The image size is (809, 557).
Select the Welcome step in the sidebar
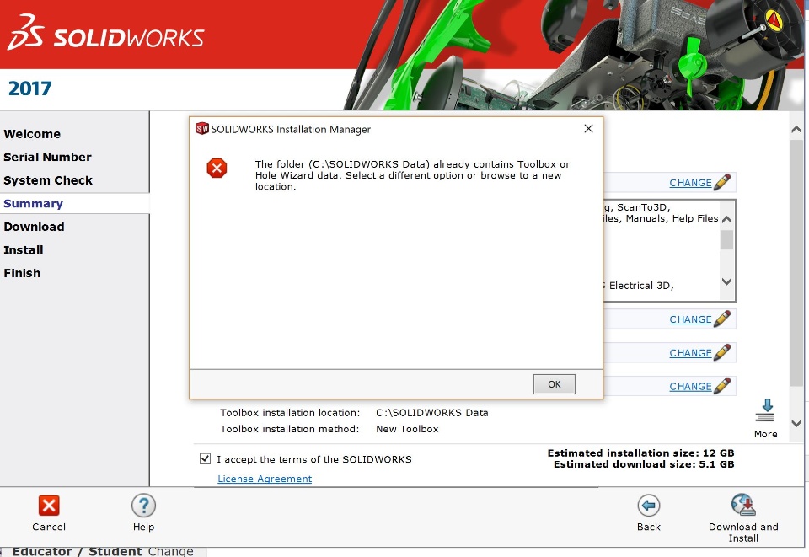32,134
